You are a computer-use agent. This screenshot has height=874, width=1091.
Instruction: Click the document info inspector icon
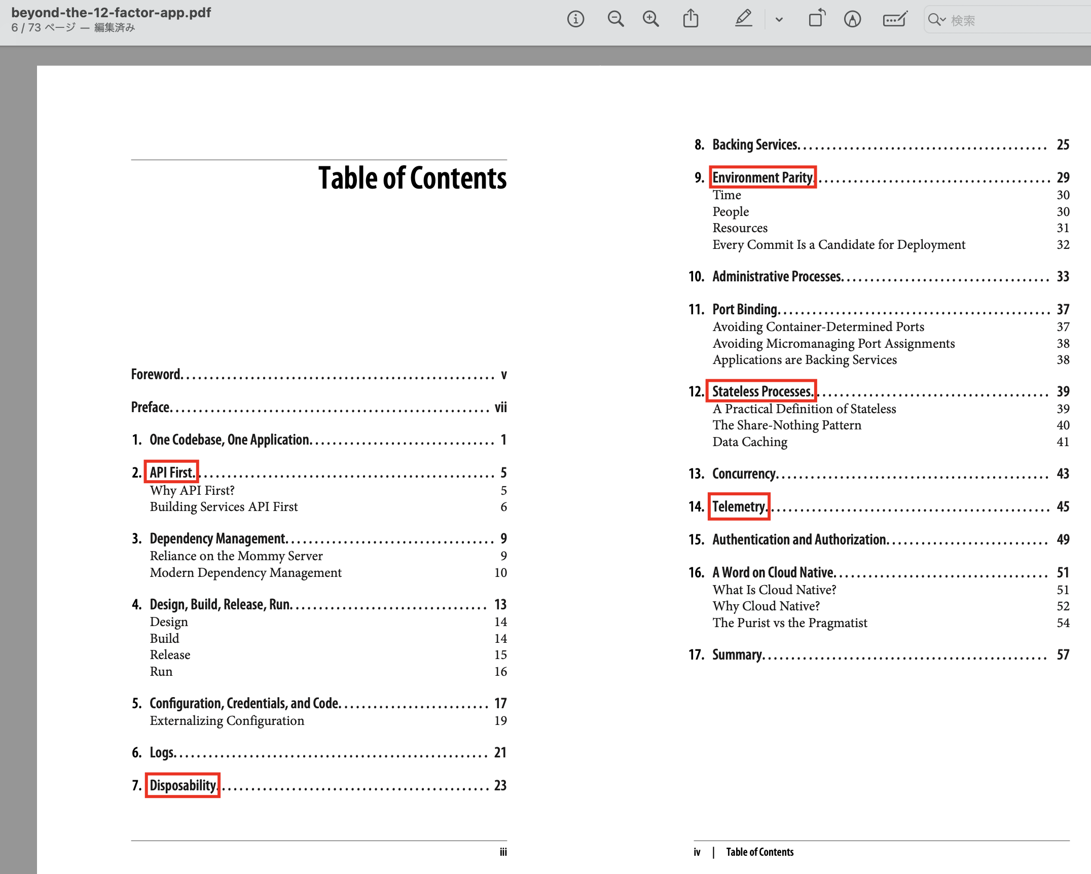(575, 19)
